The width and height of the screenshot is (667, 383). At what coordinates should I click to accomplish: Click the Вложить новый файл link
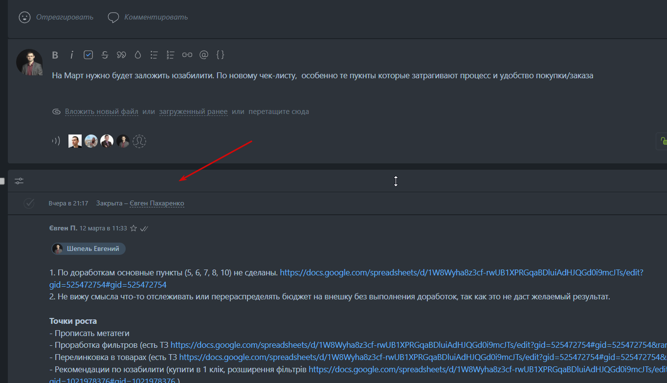point(102,112)
